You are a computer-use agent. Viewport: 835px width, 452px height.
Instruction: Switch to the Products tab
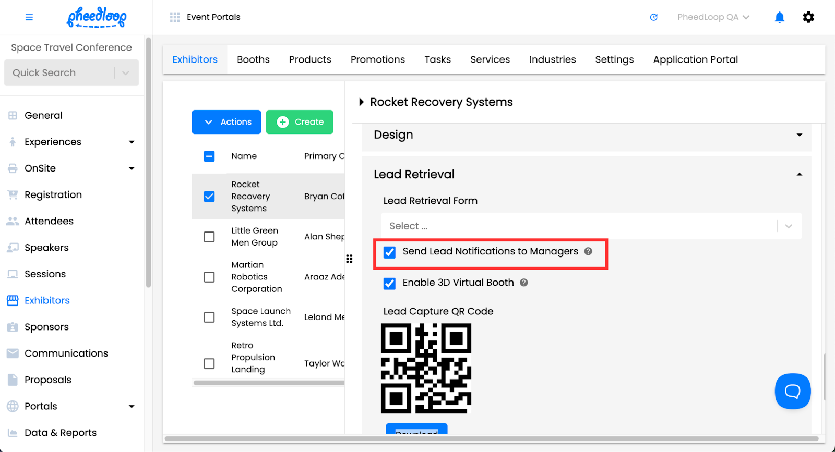point(310,59)
